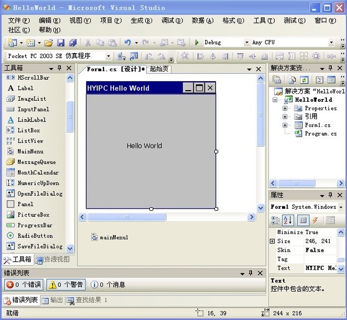Expand the Properties node in solution tree
This screenshot has width=347, height=320.
(285, 109)
